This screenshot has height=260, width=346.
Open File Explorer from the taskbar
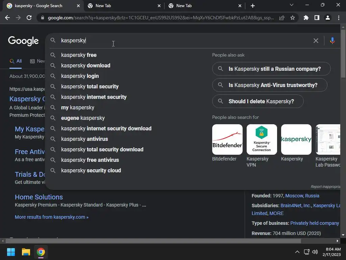(26, 252)
